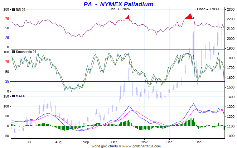Select the Dec label on the time axis
The width and height of the screenshot is (237, 148).
[x=170, y=142]
